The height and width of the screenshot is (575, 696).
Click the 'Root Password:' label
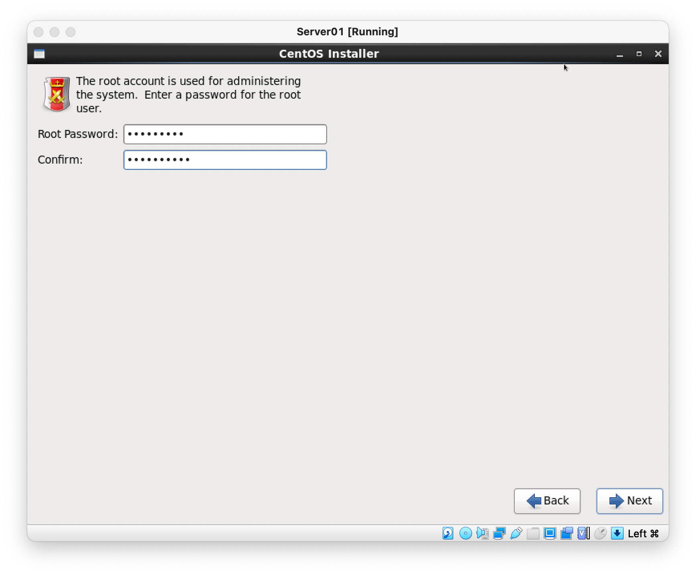click(78, 134)
